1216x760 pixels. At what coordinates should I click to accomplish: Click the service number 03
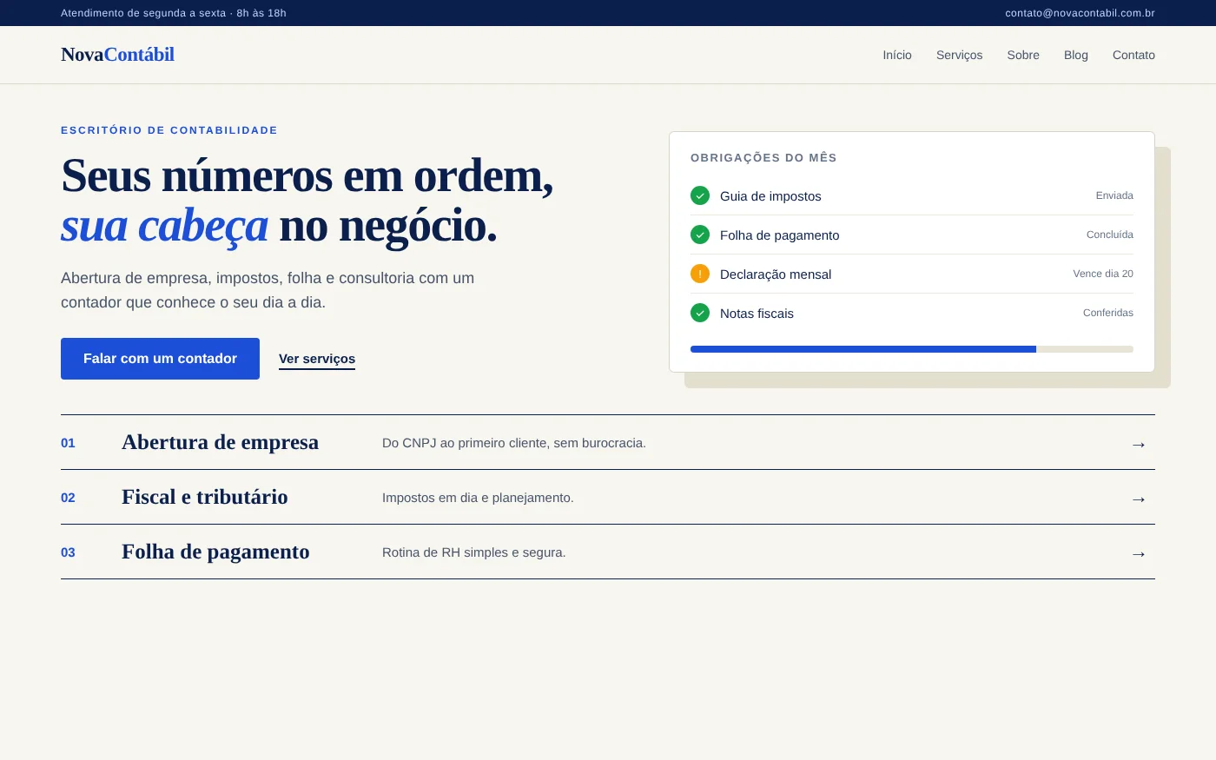tap(68, 552)
